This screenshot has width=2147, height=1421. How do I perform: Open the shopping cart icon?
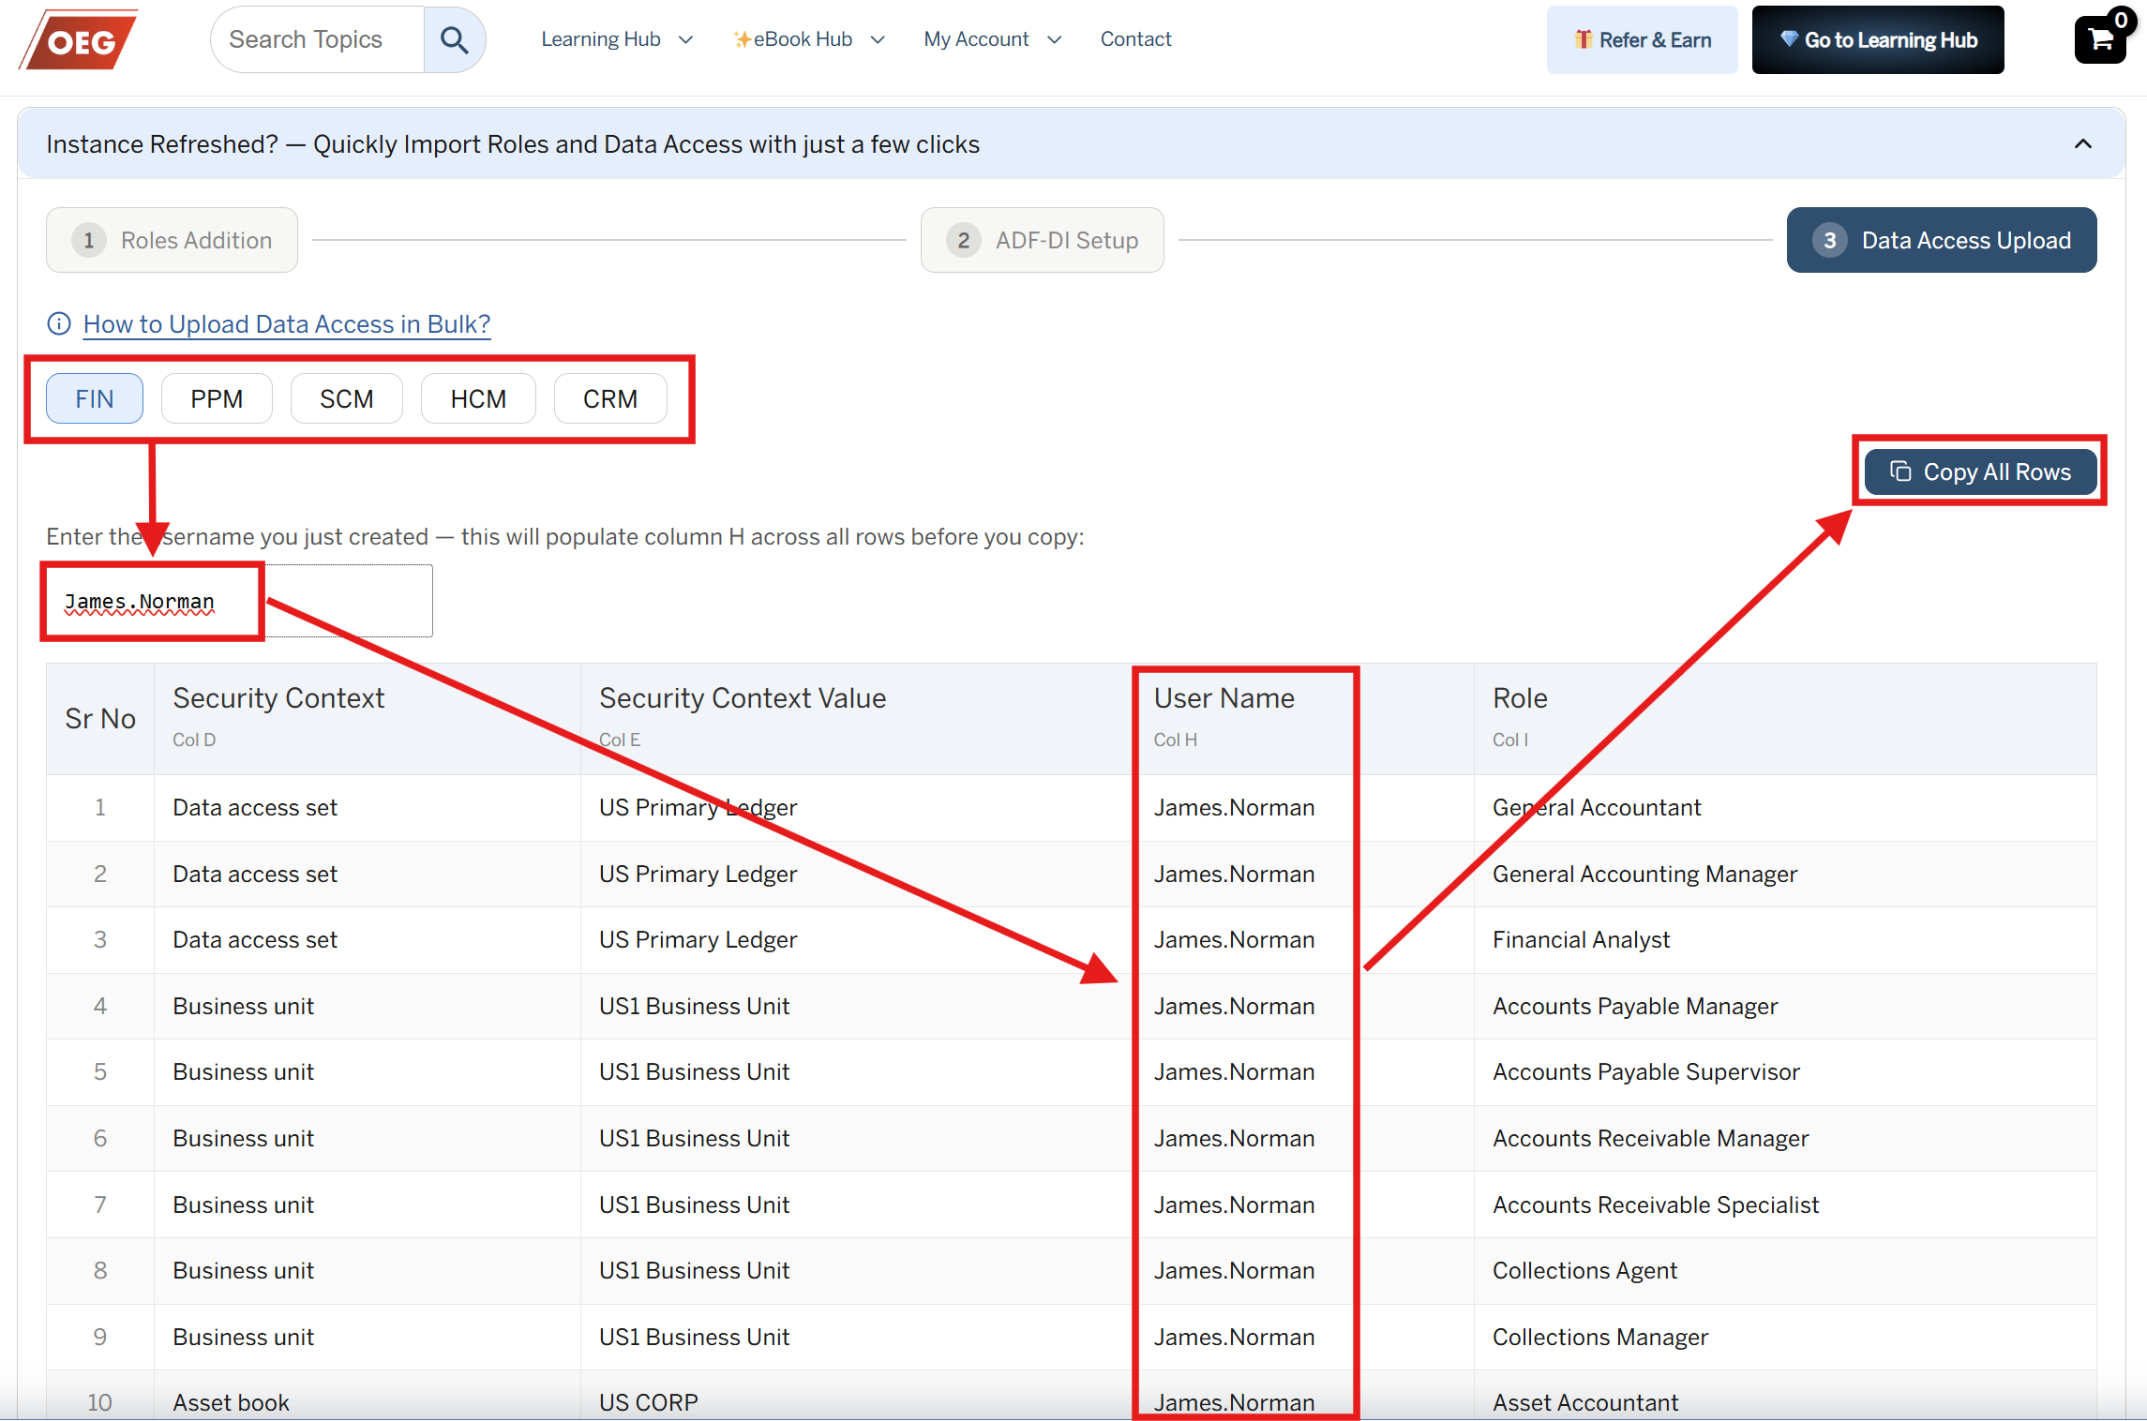tap(2100, 38)
